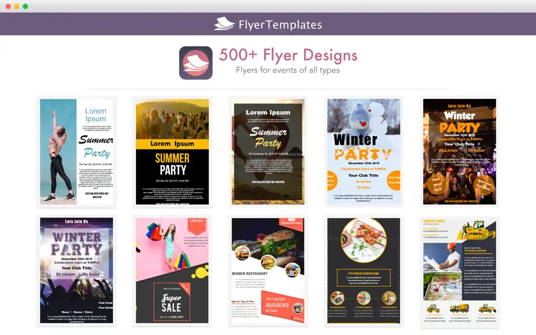Choose the snowman Winter Party flyer
Screen dimensions: 536x335
364,152
